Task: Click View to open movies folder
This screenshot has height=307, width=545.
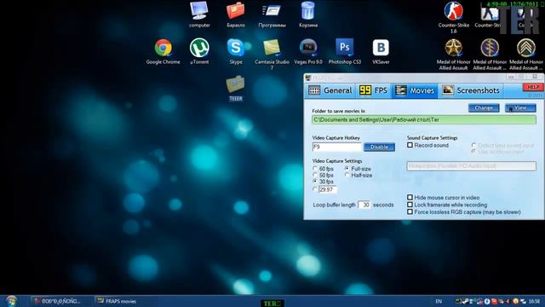Action: click(x=520, y=108)
